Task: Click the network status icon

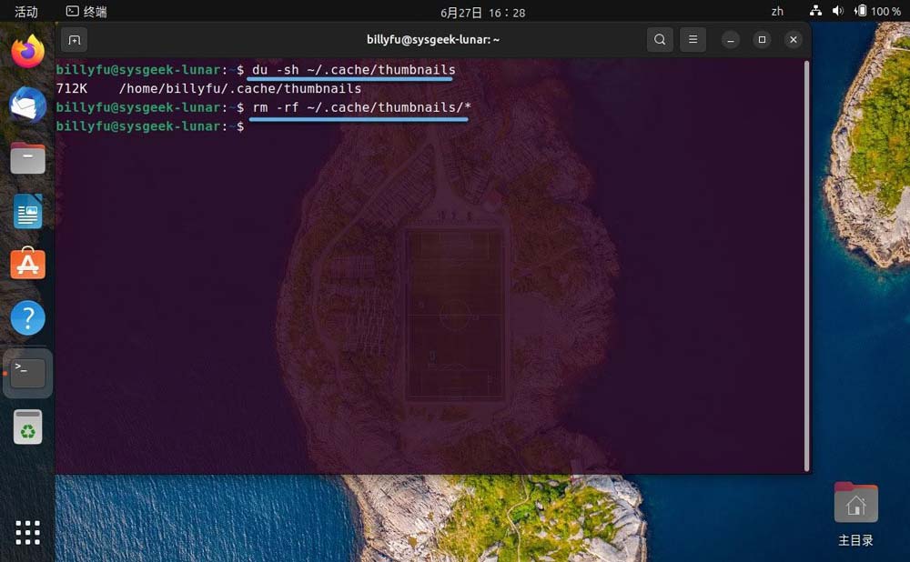Action: click(815, 11)
